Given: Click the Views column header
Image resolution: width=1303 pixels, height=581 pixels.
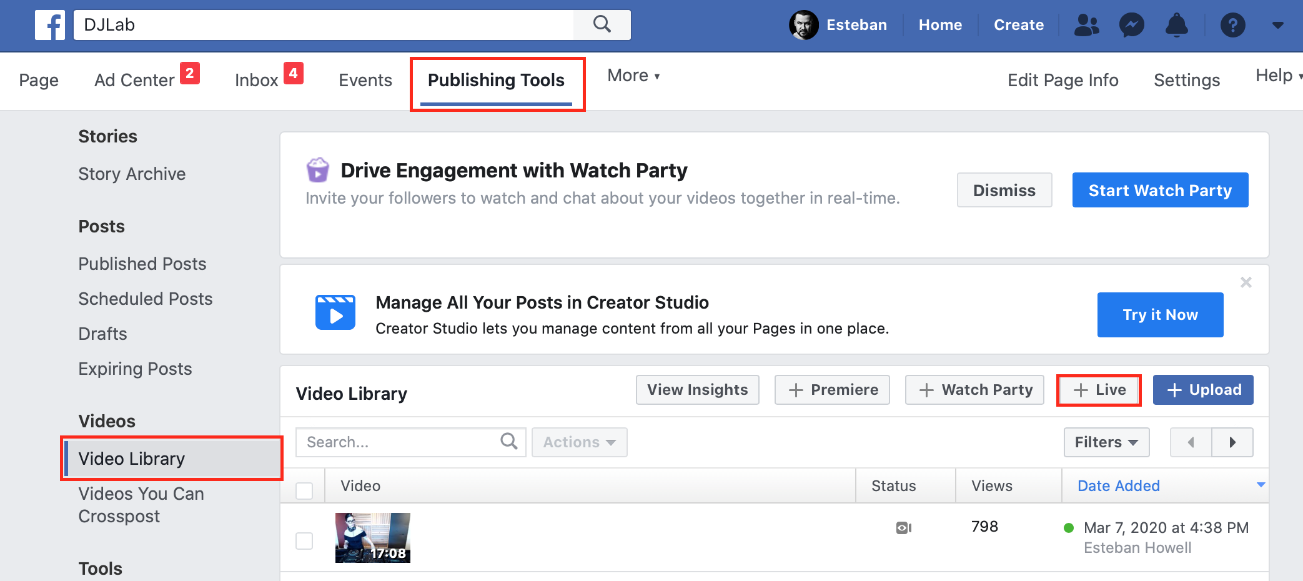Looking at the screenshot, I should click(x=992, y=485).
